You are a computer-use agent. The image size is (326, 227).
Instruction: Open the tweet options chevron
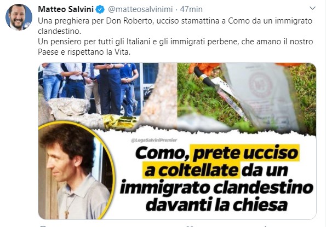[312, 8]
